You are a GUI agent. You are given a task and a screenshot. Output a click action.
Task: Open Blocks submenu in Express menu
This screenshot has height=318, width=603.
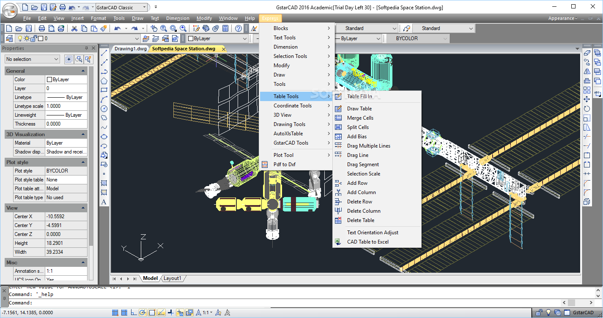[297, 28]
